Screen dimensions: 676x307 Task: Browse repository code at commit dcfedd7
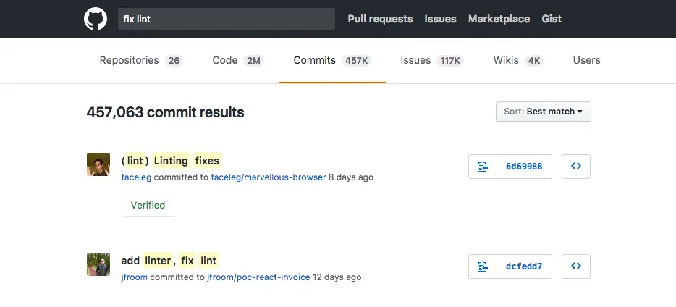pos(576,266)
